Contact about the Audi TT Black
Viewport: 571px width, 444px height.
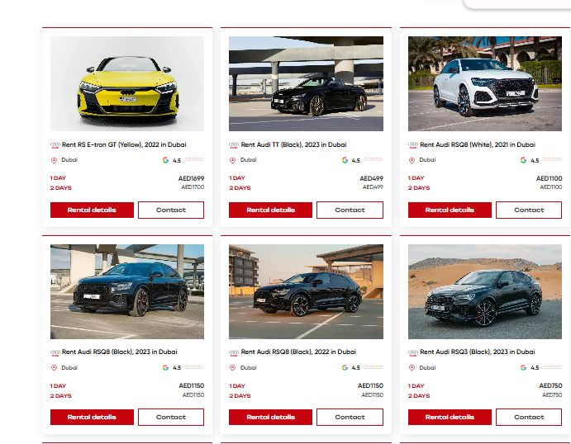pyautogui.click(x=350, y=210)
